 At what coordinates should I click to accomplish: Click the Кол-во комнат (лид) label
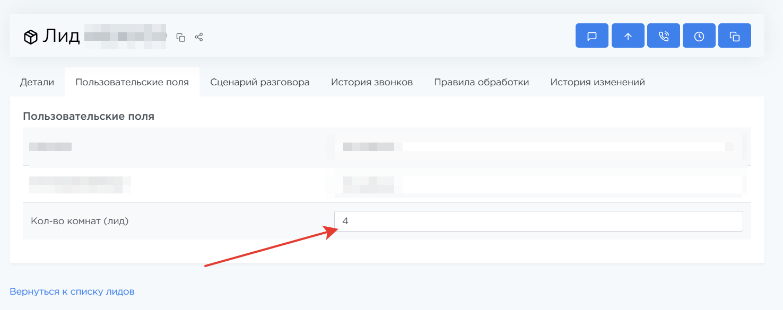click(x=80, y=221)
